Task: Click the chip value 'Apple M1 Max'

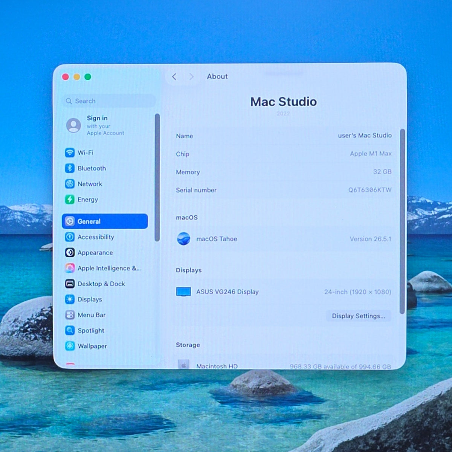Action: pyautogui.click(x=371, y=153)
